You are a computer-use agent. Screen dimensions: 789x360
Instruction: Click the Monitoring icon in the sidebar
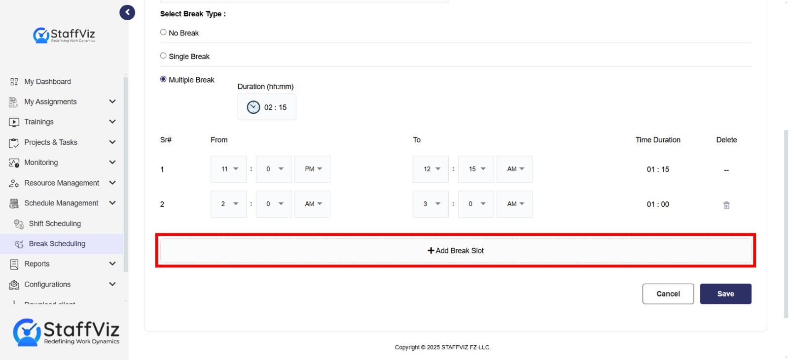pos(14,163)
